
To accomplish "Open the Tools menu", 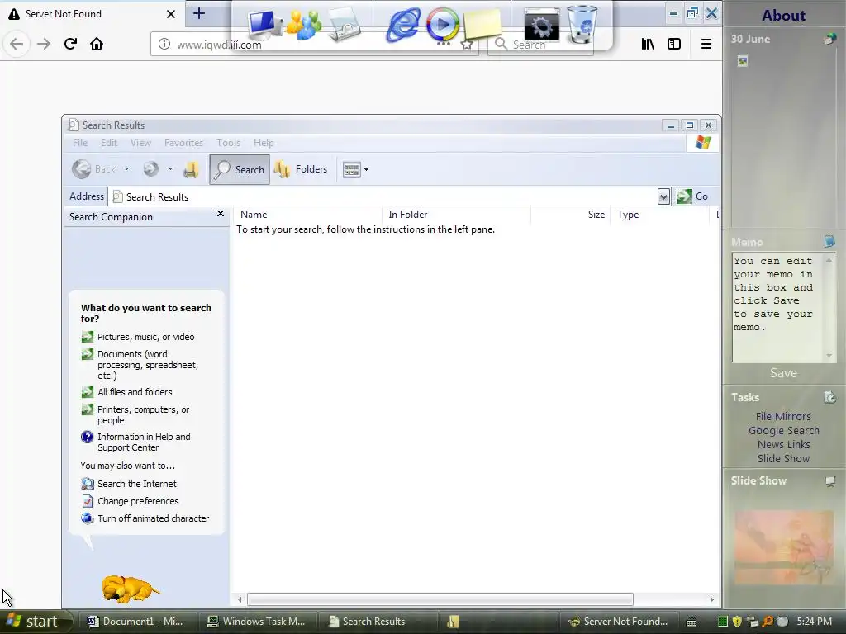I will click(228, 143).
